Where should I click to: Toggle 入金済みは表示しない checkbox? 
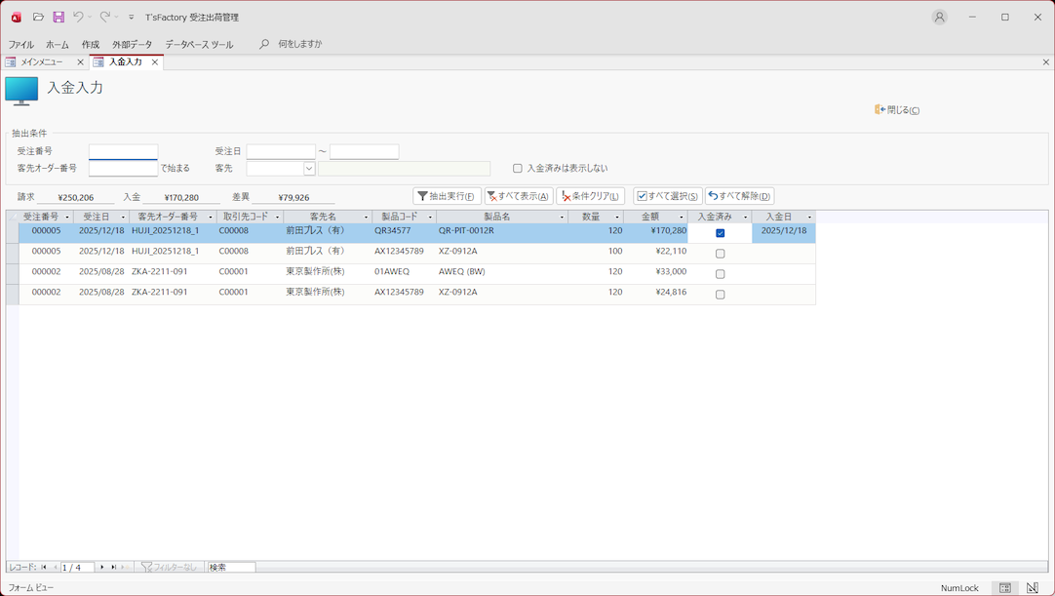pyautogui.click(x=518, y=169)
